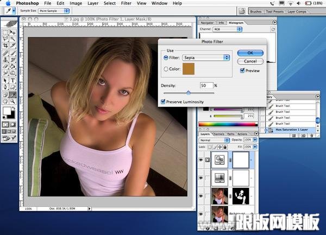
Task: Swap foreground and background colors
Action: point(14,108)
